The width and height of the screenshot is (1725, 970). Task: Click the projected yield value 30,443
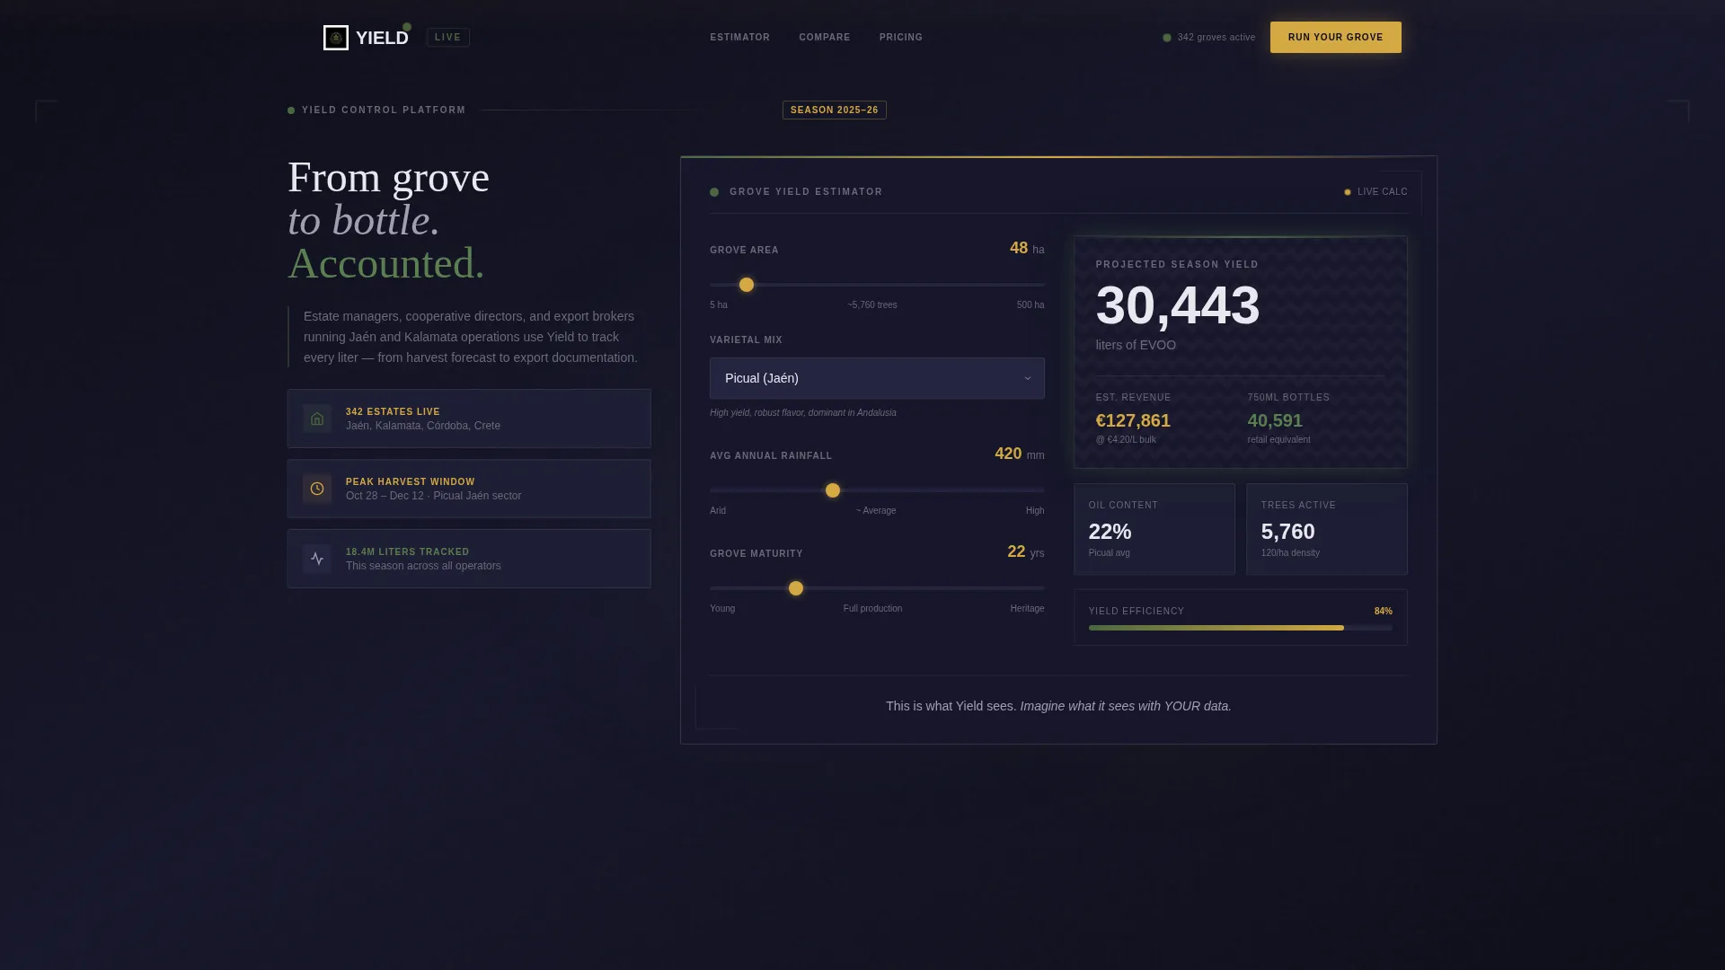point(1178,305)
